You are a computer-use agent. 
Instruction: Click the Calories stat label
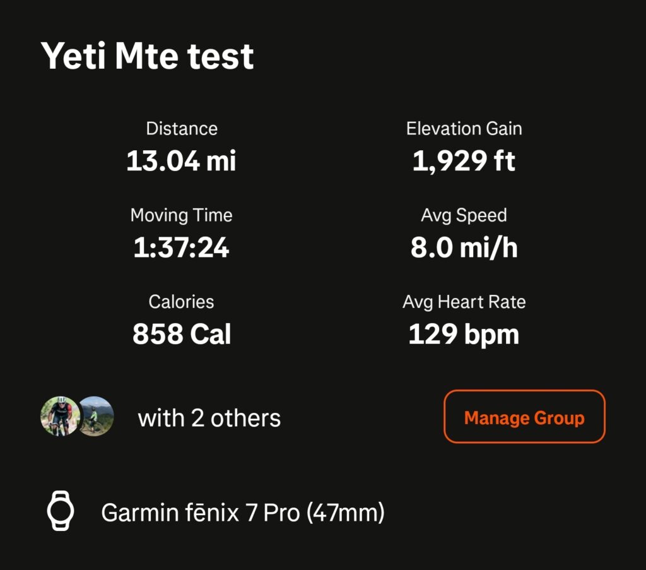(181, 302)
